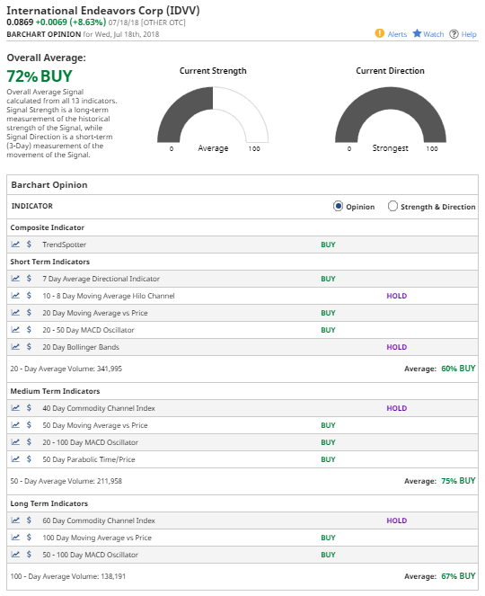Image resolution: width=485 pixels, height=596 pixels.
Task: Click the blue Watch star icon
Action: pos(417,33)
